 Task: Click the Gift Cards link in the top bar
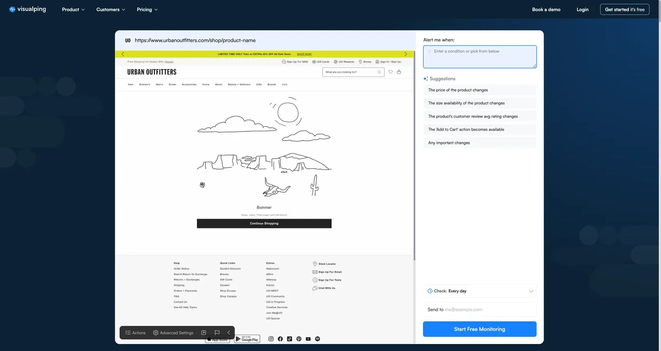tap(321, 62)
